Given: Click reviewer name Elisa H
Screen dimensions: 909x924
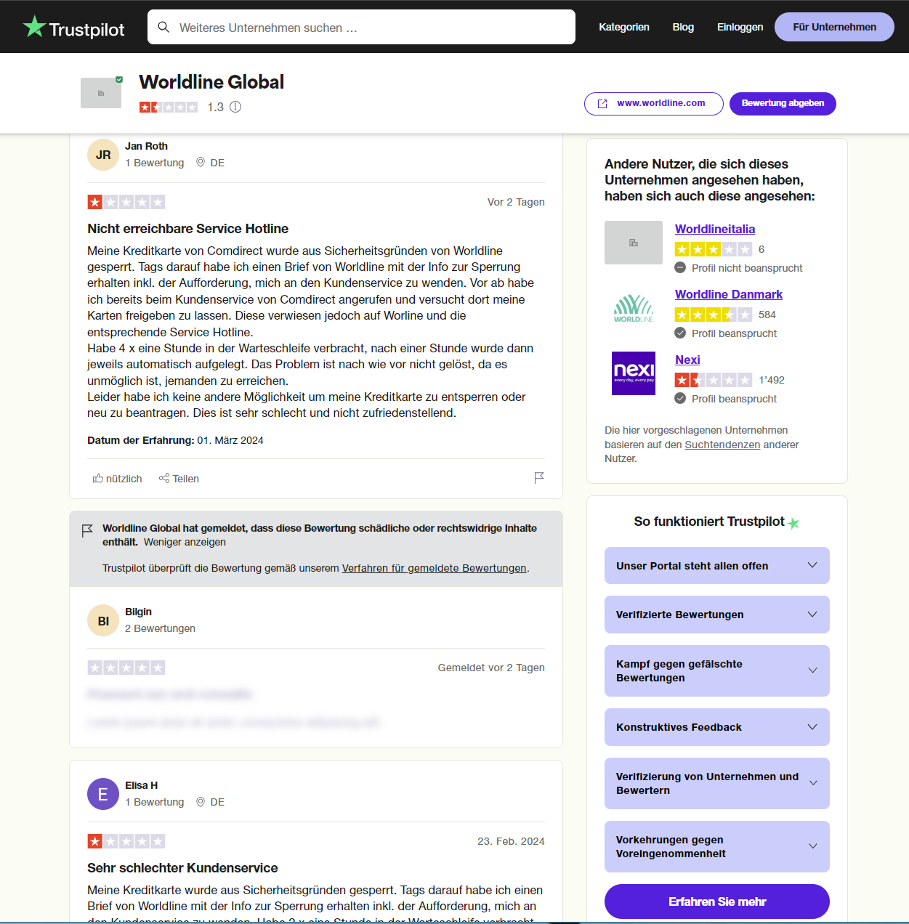Looking at the screenshot, I should coord(141,785).
